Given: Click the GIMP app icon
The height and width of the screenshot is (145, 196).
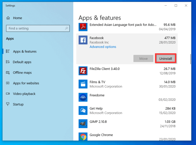Looking at the screenshot, I should click(83, 124).
